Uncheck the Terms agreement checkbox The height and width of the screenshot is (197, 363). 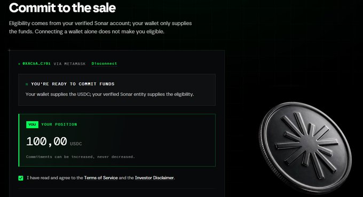[x=21, y=178]
